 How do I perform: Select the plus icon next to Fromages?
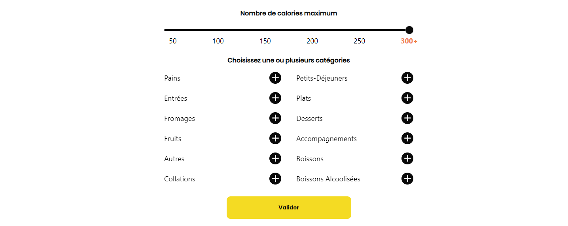point(275,118)
